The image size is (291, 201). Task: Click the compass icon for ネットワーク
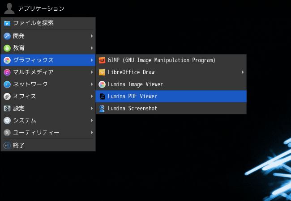pos(7,84)
